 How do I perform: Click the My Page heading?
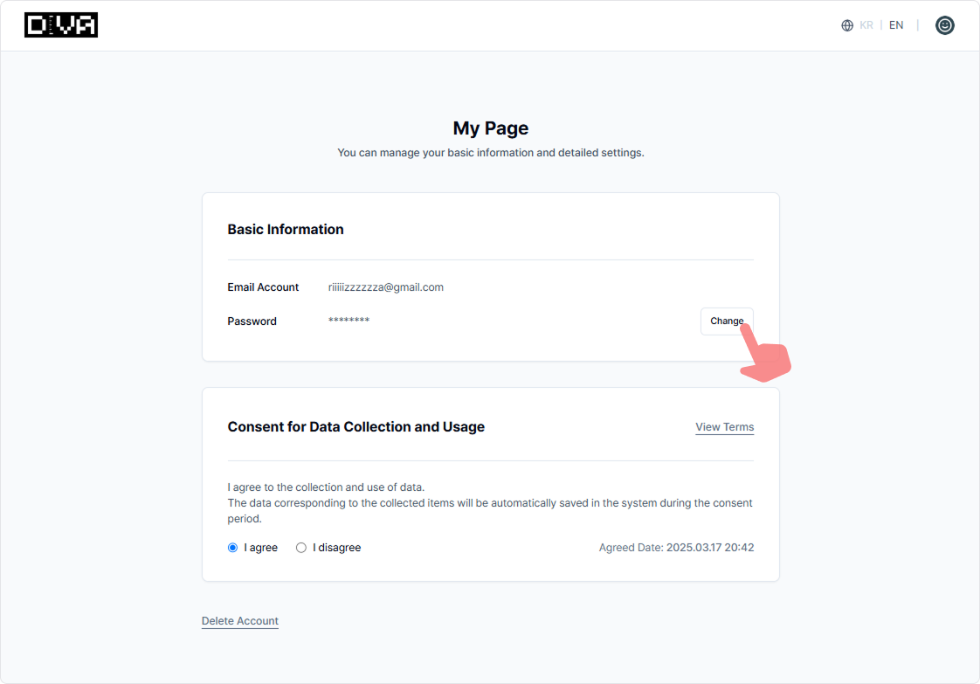(x=490, y=128)
